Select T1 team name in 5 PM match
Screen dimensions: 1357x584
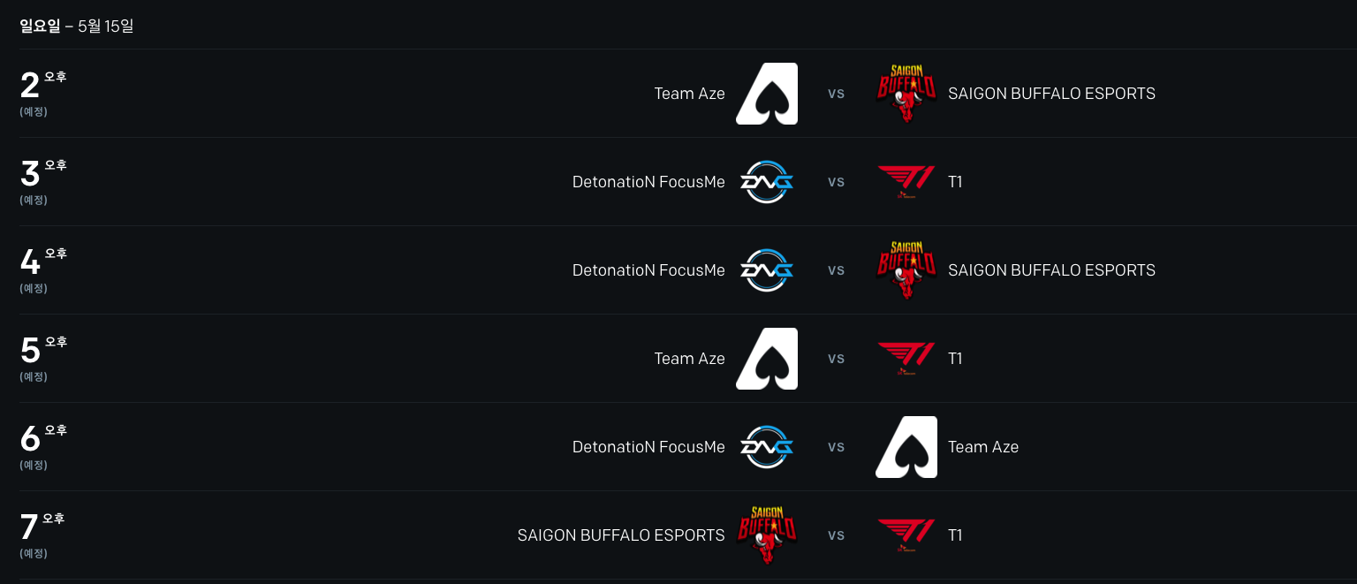(x=955, y=359)
